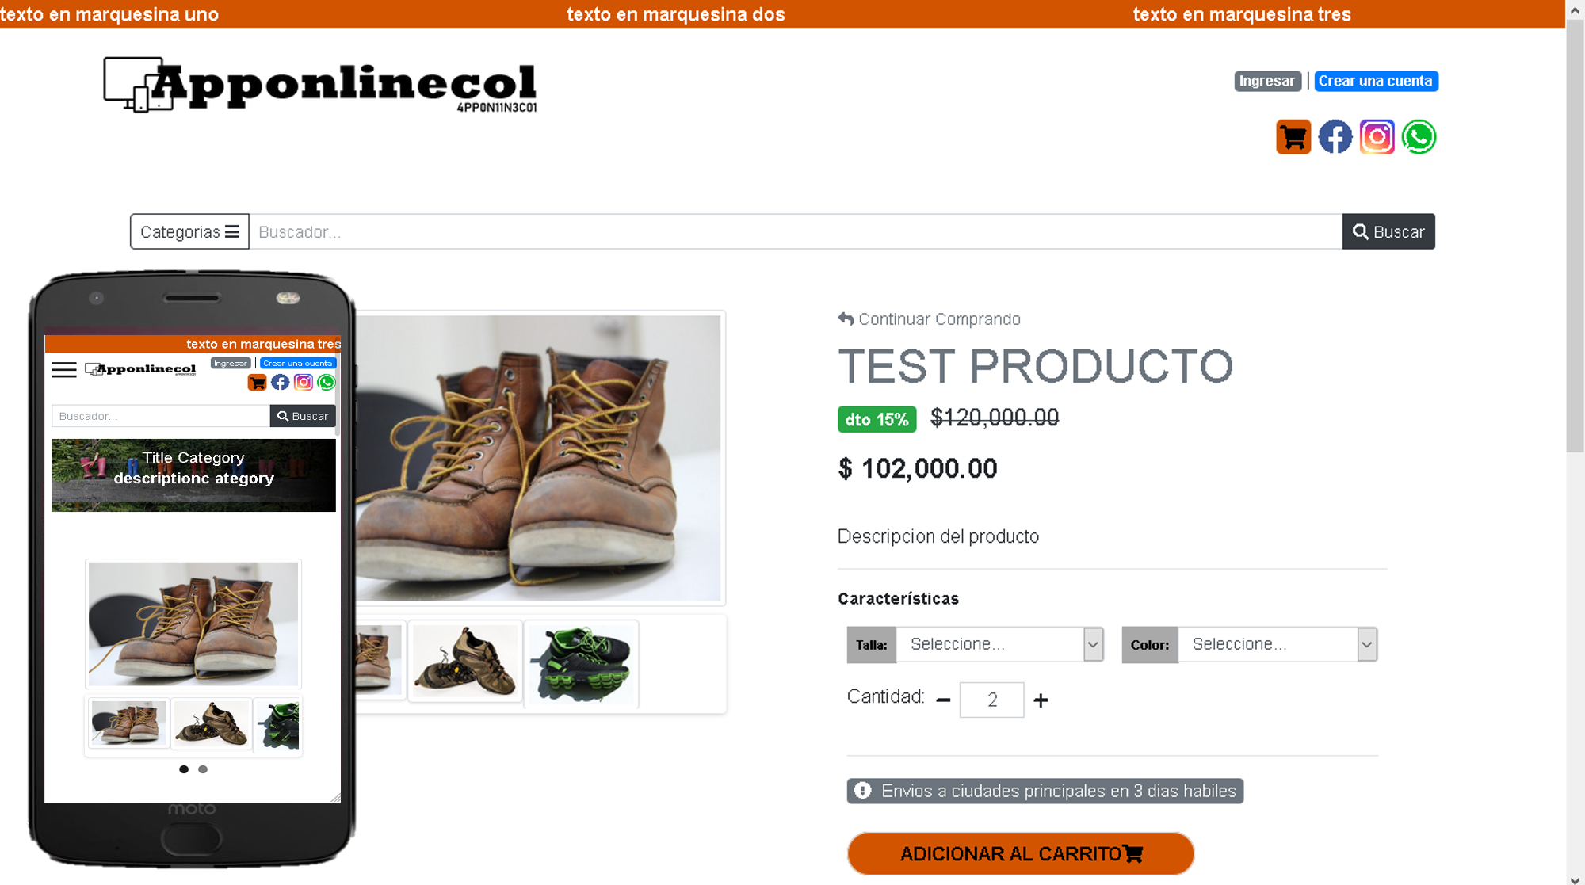1585x885 pixels.
Task: Tap Ingresar in the phone preview
Action: point(231,363)
